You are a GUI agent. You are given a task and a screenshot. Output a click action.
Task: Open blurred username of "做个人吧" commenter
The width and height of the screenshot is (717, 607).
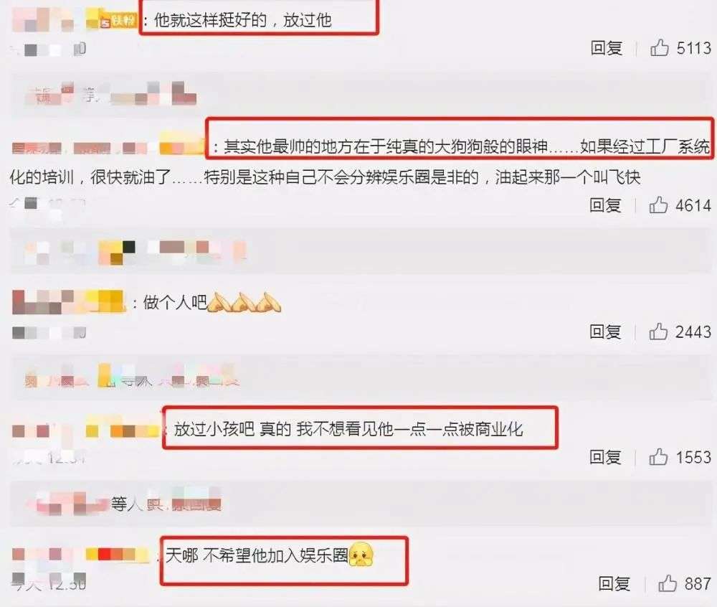coord(69,302)
